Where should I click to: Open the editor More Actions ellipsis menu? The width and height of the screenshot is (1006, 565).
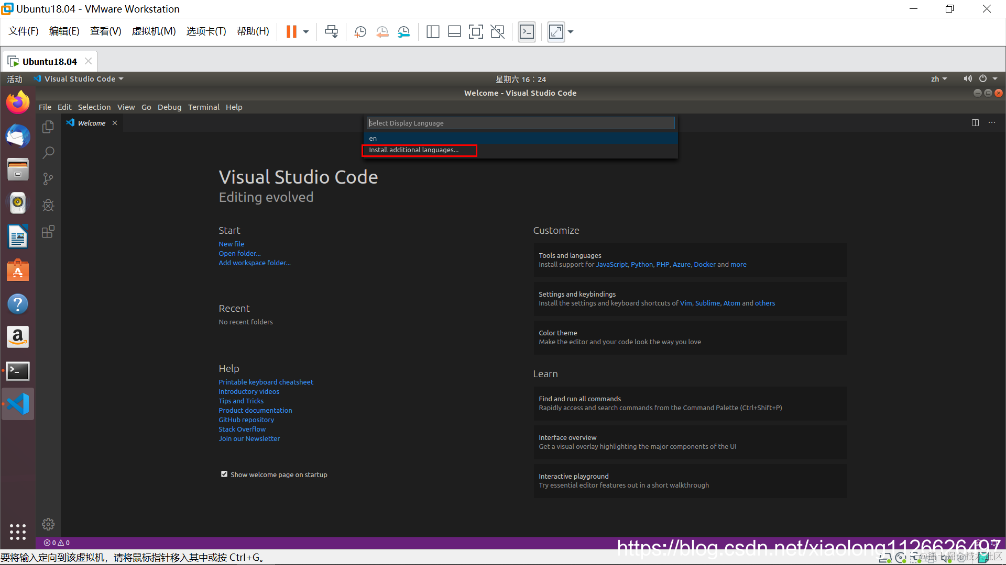(992, 122)
